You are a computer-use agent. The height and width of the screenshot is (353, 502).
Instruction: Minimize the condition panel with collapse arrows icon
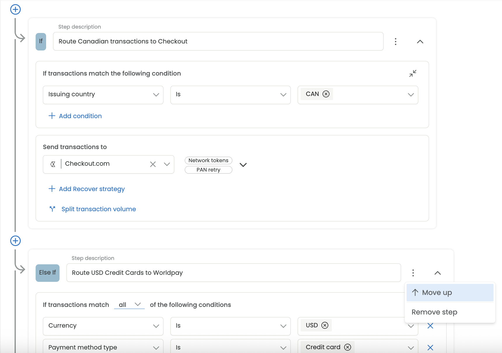413,73
